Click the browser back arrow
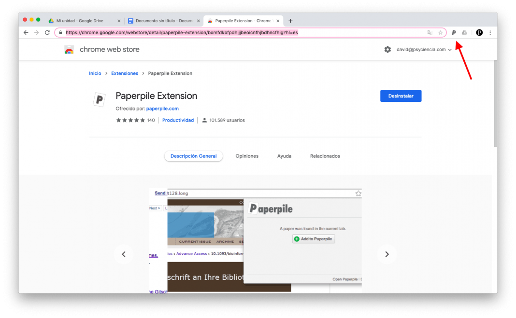Image resolution: width=516 pixels, height=318 pixels. pos(26,32)
